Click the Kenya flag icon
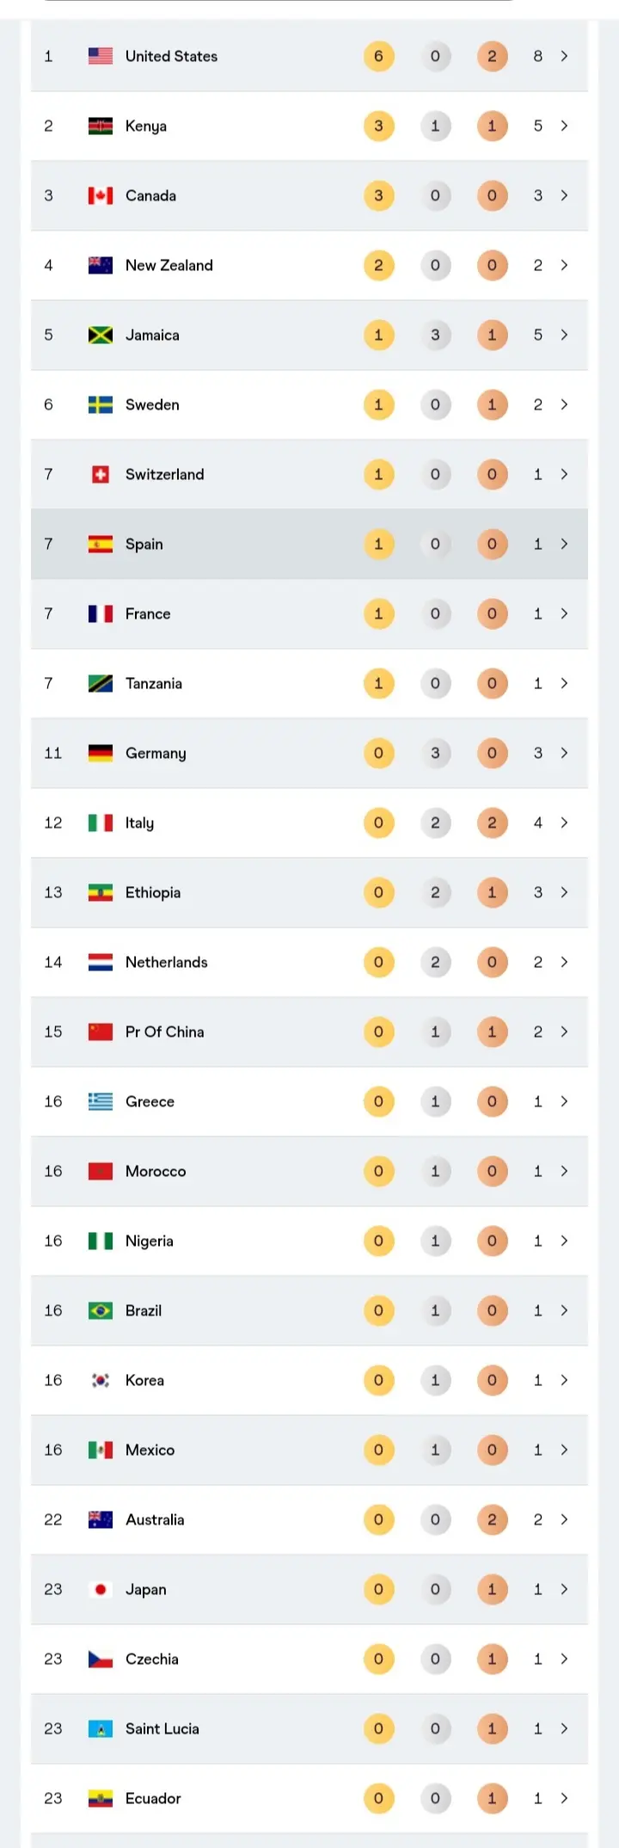 coord(101,126)
